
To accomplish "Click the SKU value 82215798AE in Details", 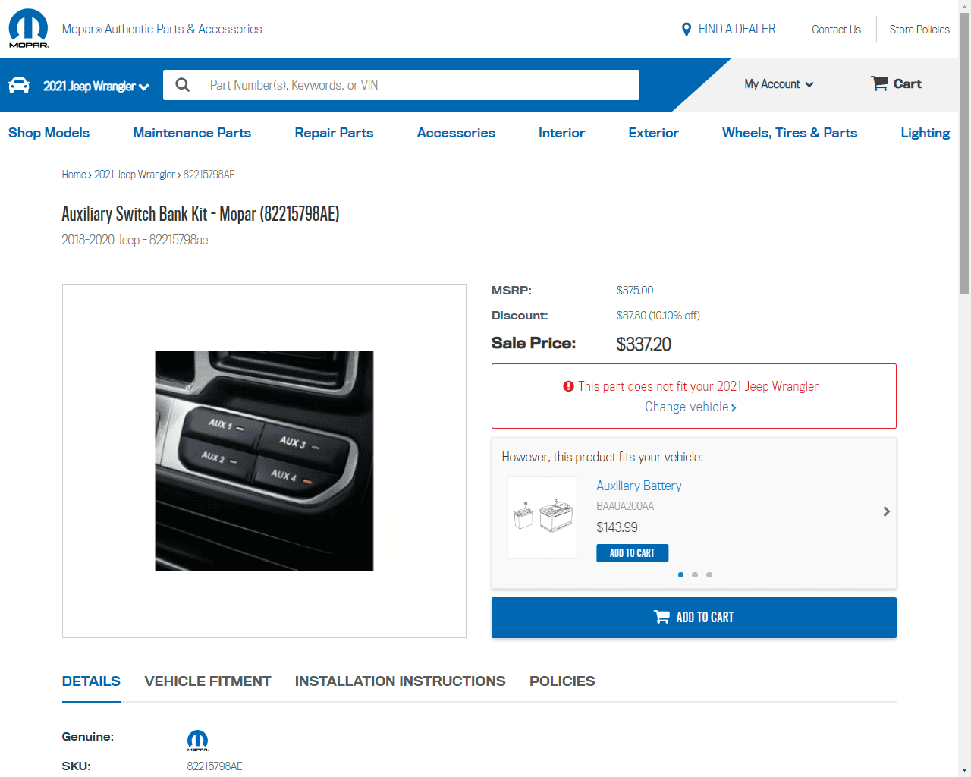I will [x=215, y=766].
